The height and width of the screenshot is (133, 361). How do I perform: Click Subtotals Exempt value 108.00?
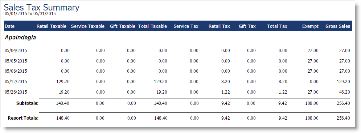pyautogui.click(x=312, y=103)
